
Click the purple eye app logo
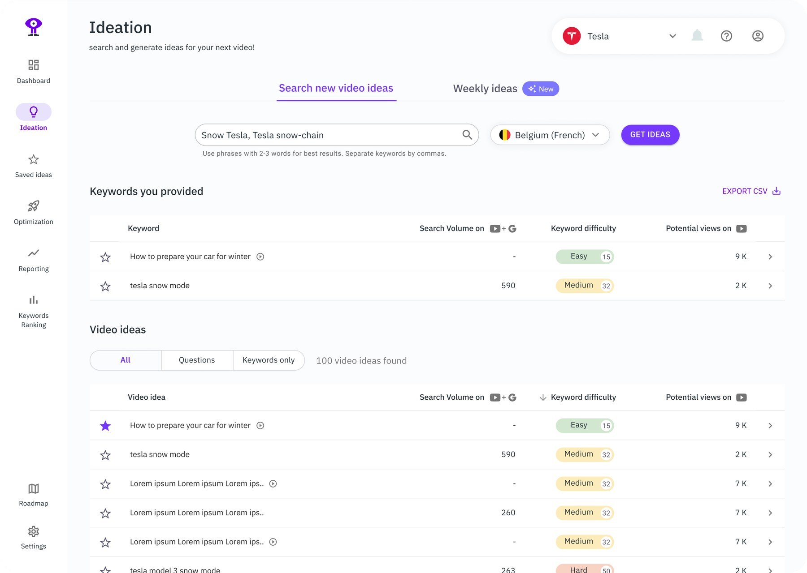coord(34,27)
